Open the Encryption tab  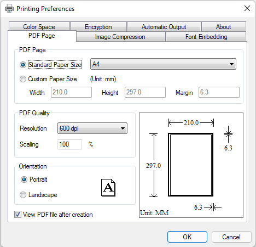pyautogui.click(x=98, y=26)
